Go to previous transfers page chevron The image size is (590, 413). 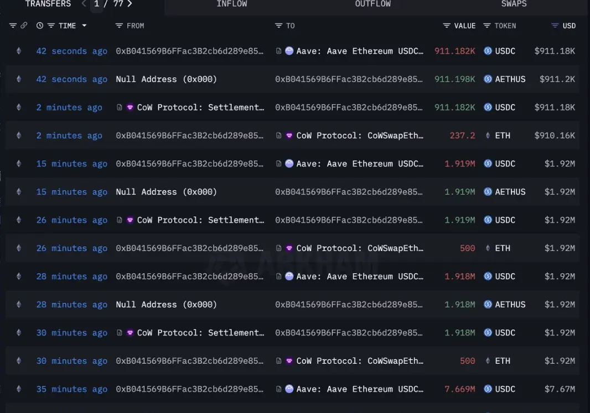(x=84, y=4)
